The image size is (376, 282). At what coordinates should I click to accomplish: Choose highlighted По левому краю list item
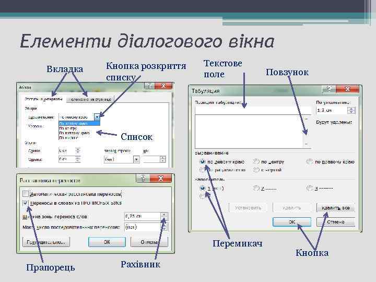coord(79,123)
